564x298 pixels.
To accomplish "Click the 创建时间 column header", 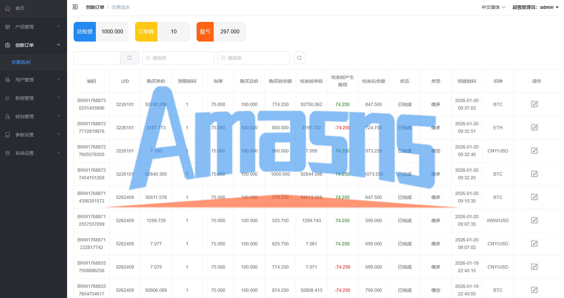I will (467, 81).
